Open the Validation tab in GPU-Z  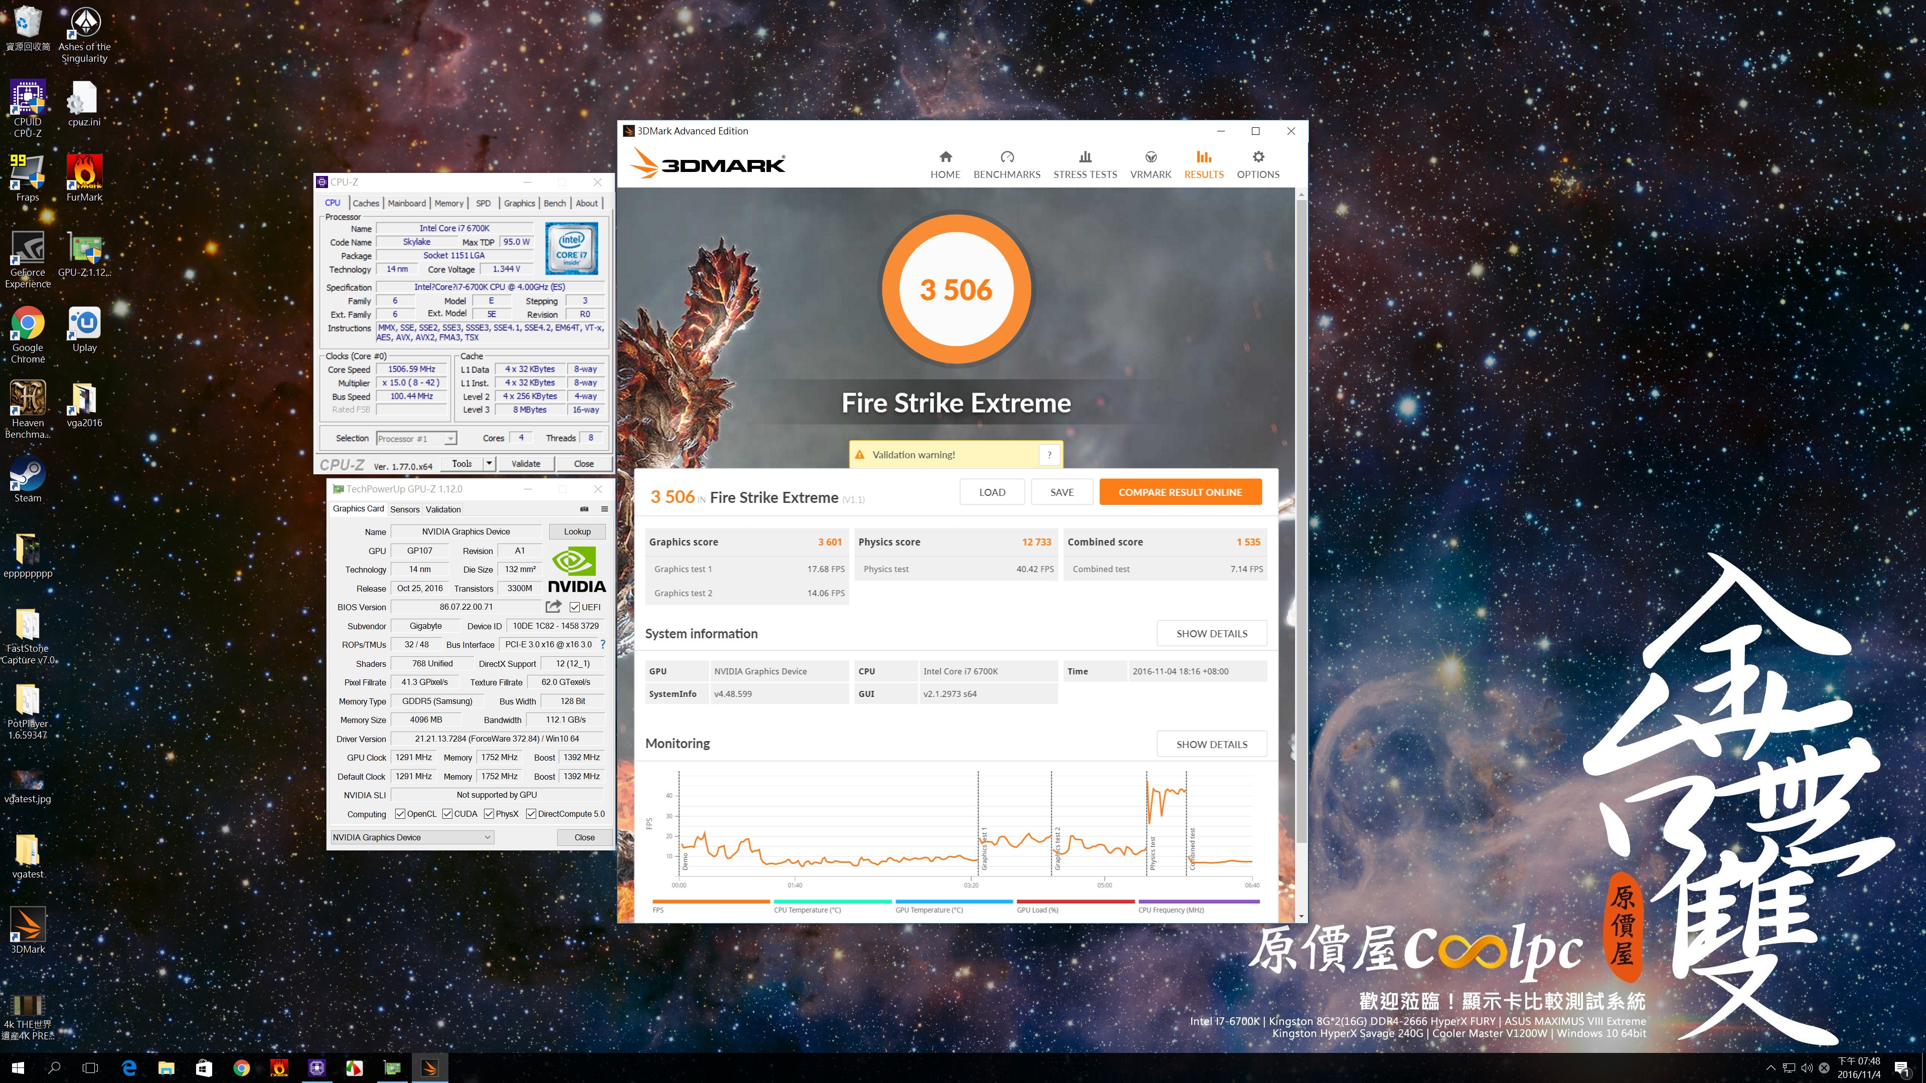[443, 510]
